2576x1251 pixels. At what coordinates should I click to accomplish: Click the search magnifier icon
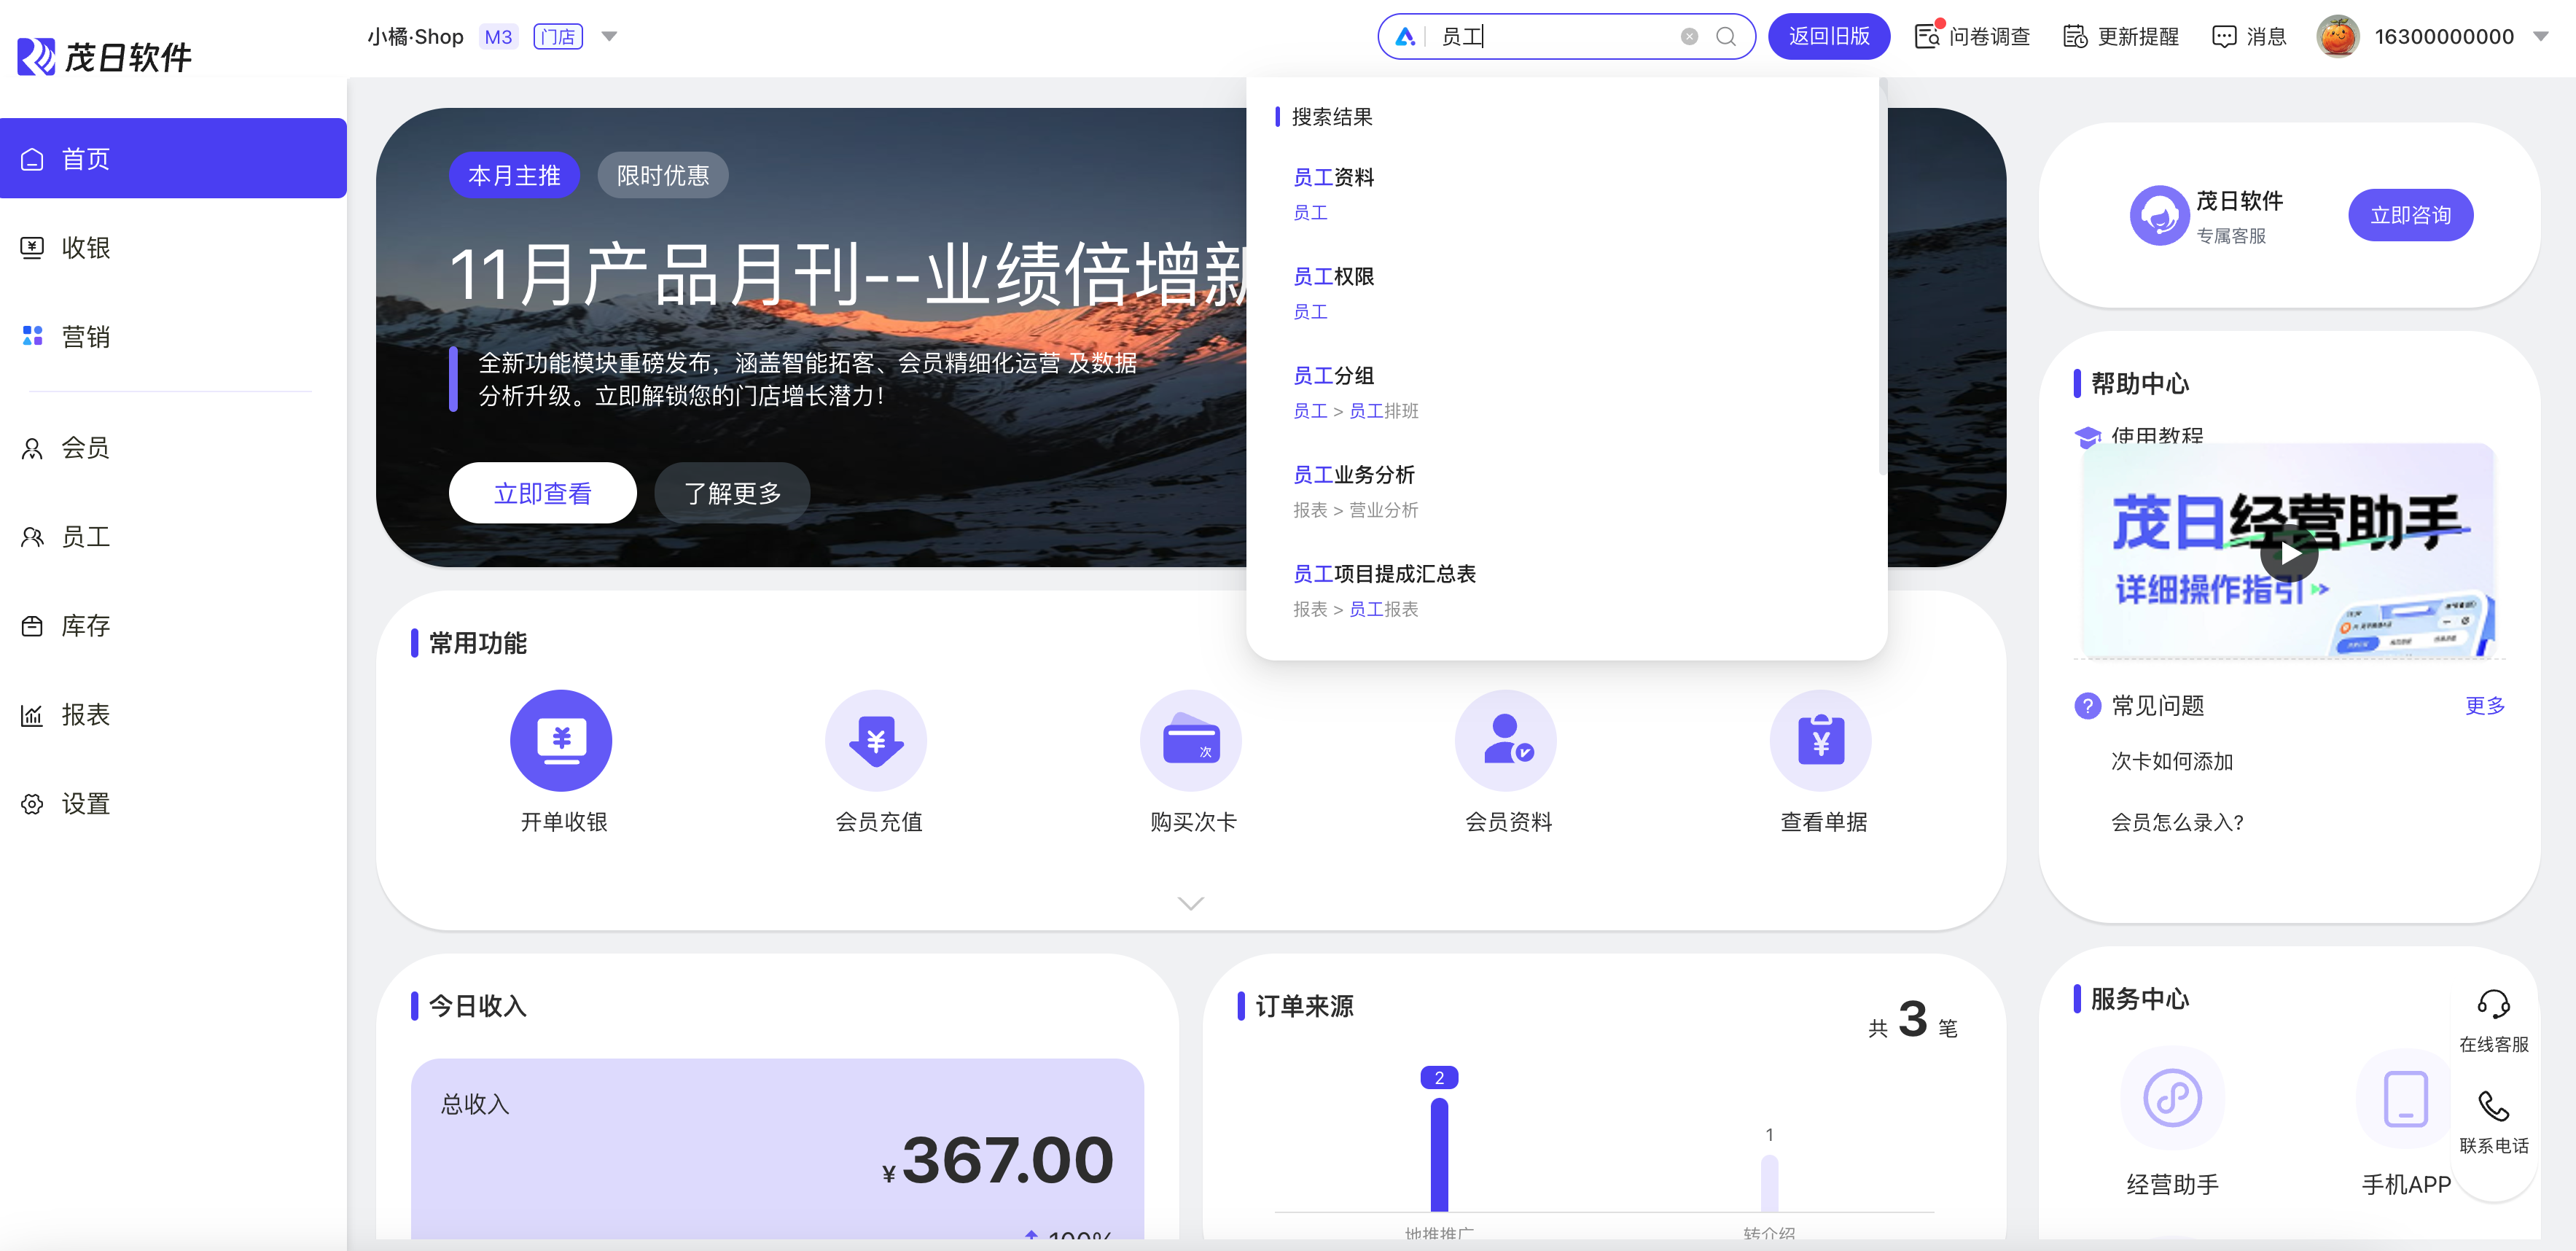point(1726,37)
